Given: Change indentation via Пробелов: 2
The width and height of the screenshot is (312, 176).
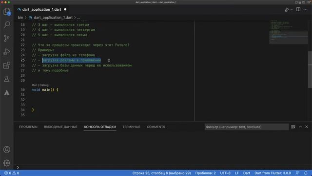Looking at the screenshot, I should pos(205,173).
